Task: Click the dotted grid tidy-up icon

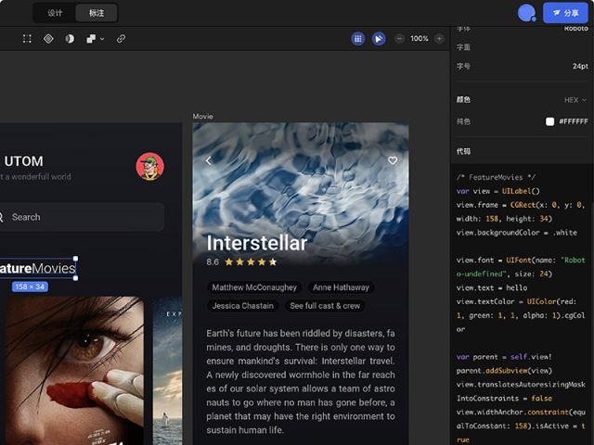Action: click(27, 39)
